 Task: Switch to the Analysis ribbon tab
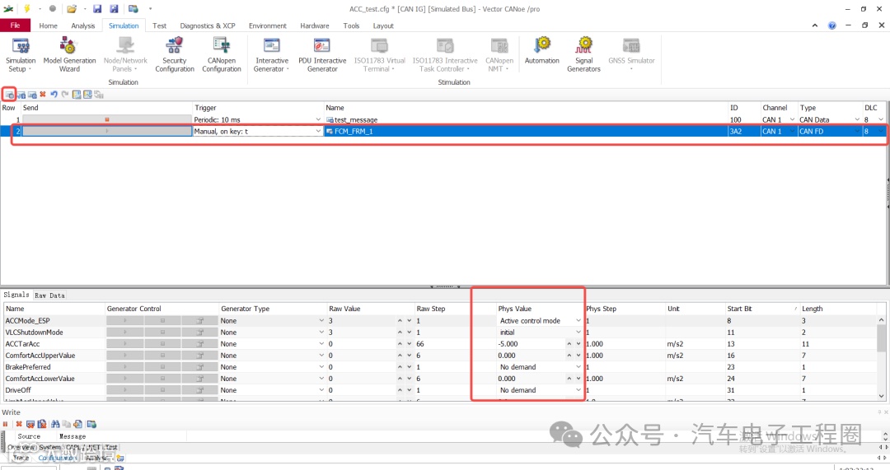[x=83, y=26]
